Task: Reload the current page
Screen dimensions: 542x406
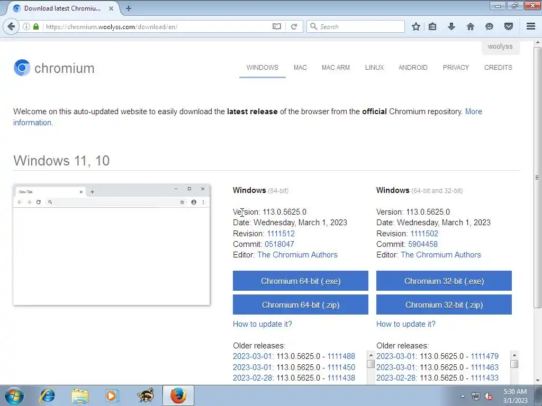Action: click(294, 26)
